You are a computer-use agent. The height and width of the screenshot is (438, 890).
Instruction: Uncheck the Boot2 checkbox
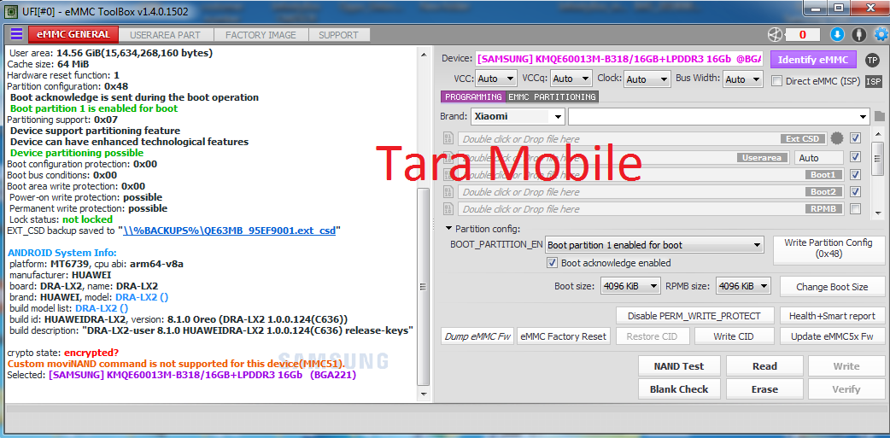click(855, 192)
